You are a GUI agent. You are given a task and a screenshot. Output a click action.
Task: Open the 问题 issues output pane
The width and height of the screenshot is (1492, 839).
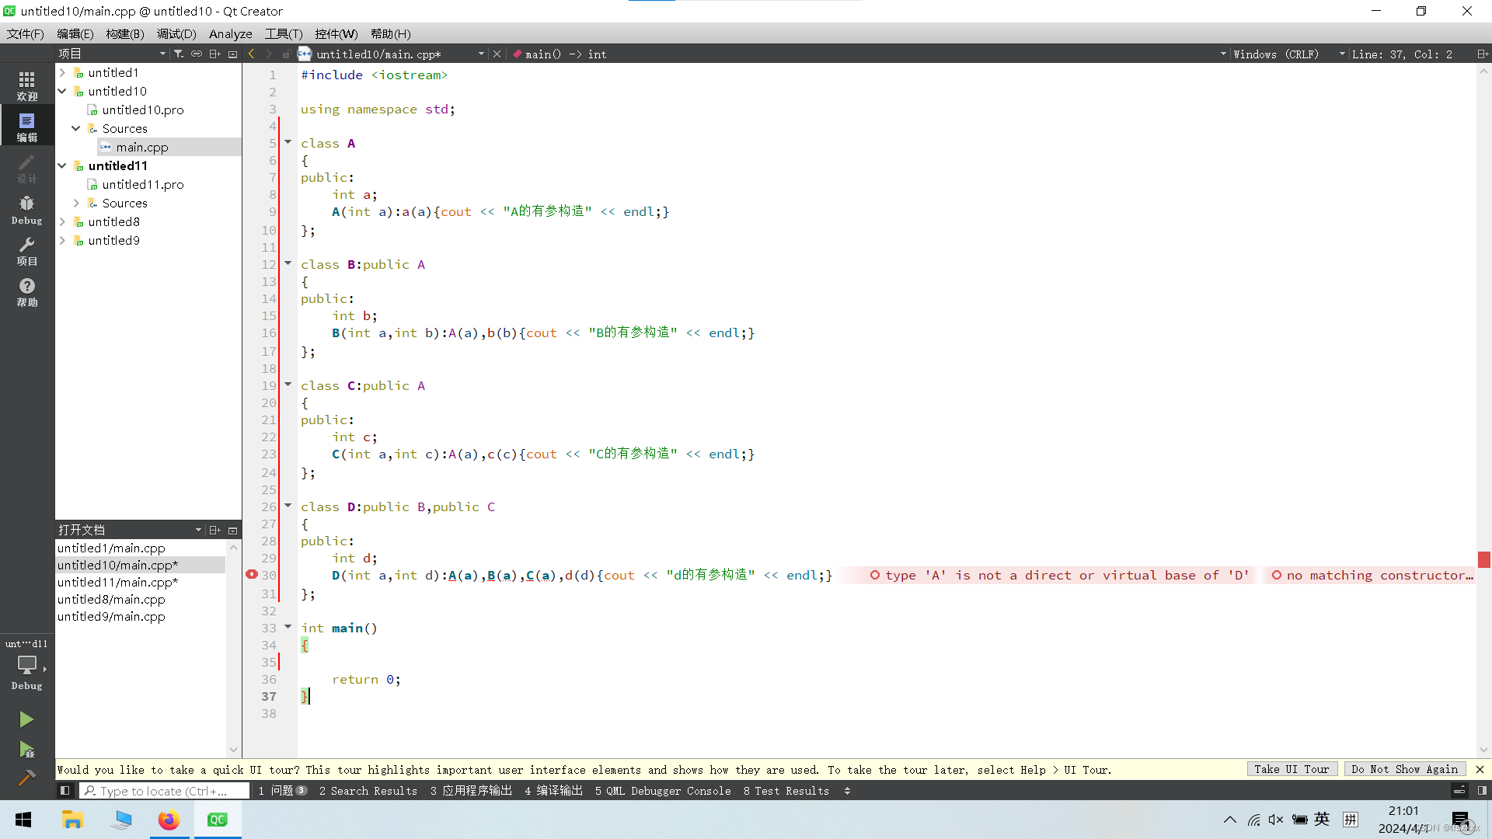pyautogui.click(x=283, y=791)
